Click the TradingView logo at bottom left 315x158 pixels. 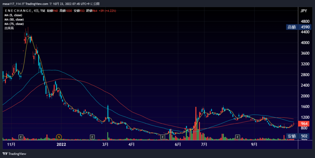coord(14,154)
